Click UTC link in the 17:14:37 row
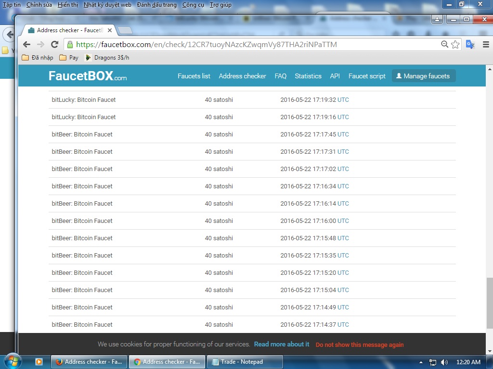The height and width of the screenshot is (369, 493). 343,325
